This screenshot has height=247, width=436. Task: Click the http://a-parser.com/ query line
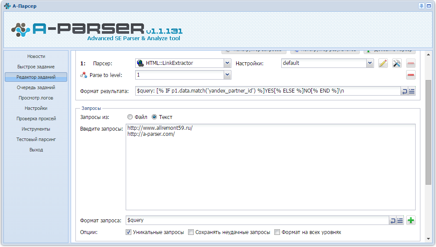151,134
